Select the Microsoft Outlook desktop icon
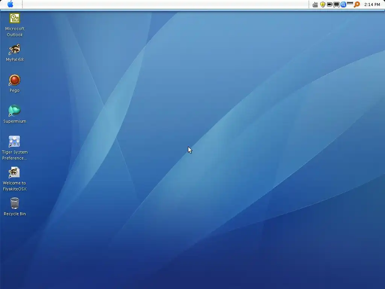The width and height of the screenshot is (385, 289). point(15,18)
